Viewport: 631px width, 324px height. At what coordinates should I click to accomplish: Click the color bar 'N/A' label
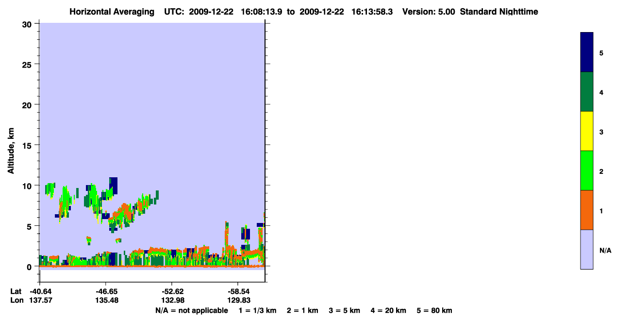tap(605, 250)
